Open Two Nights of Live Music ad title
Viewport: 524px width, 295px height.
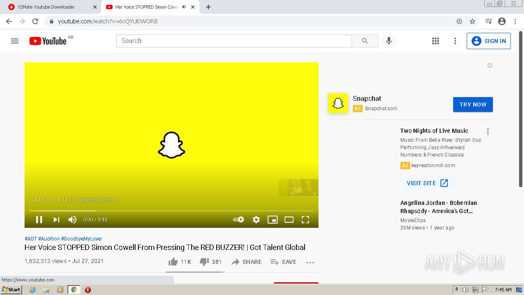[434, 131]
